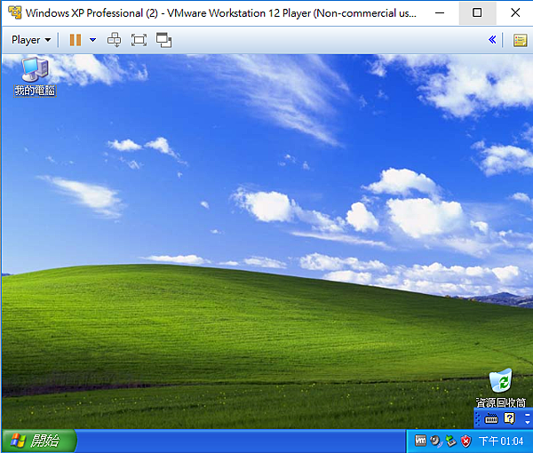Open the VMware notes/message log icon
Viewport: 533px width, 453px height.
click(x=520, y=41)
